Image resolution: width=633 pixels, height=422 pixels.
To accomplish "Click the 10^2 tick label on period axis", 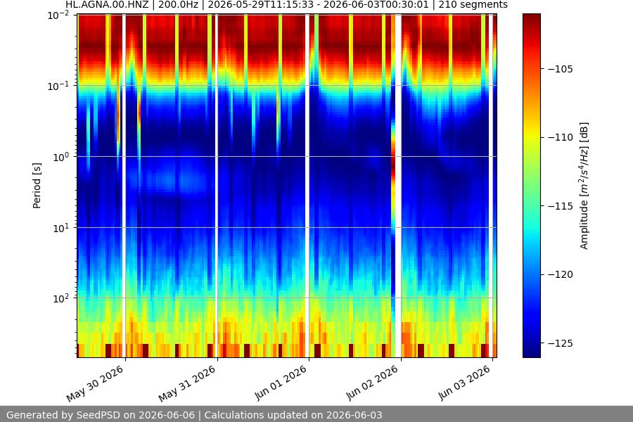I will [61, 298].
